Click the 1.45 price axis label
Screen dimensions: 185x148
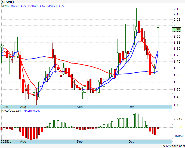[x=177, y=97]
